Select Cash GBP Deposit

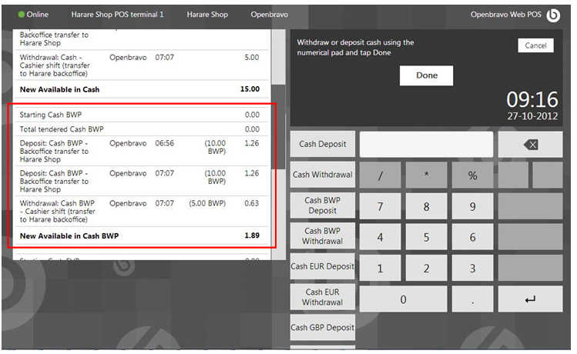(323, 327)
